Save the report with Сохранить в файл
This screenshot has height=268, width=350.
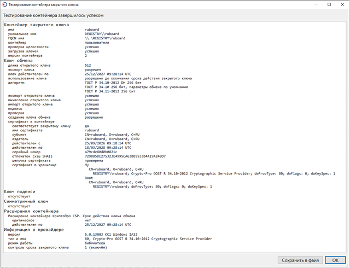tap(300, 260)
